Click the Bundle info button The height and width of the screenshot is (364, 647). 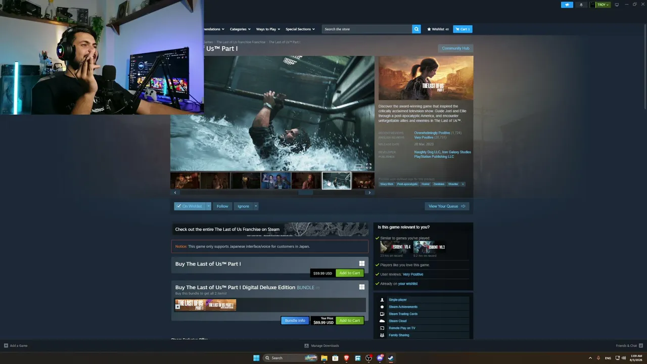pos(295,321)
